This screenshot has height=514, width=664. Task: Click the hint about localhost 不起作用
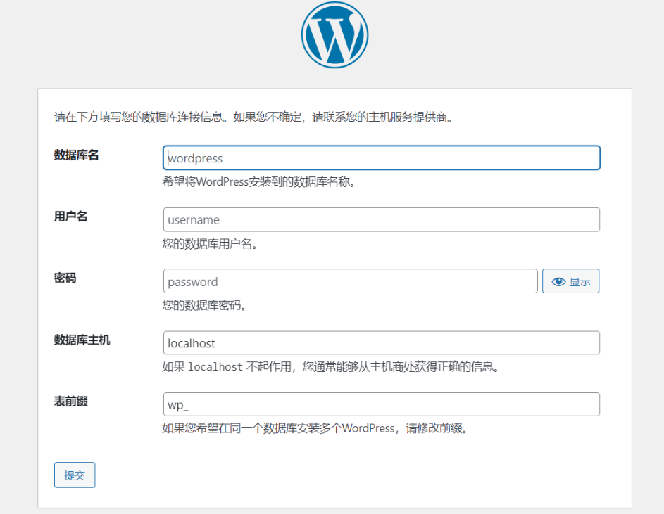[x=331, y=366]
